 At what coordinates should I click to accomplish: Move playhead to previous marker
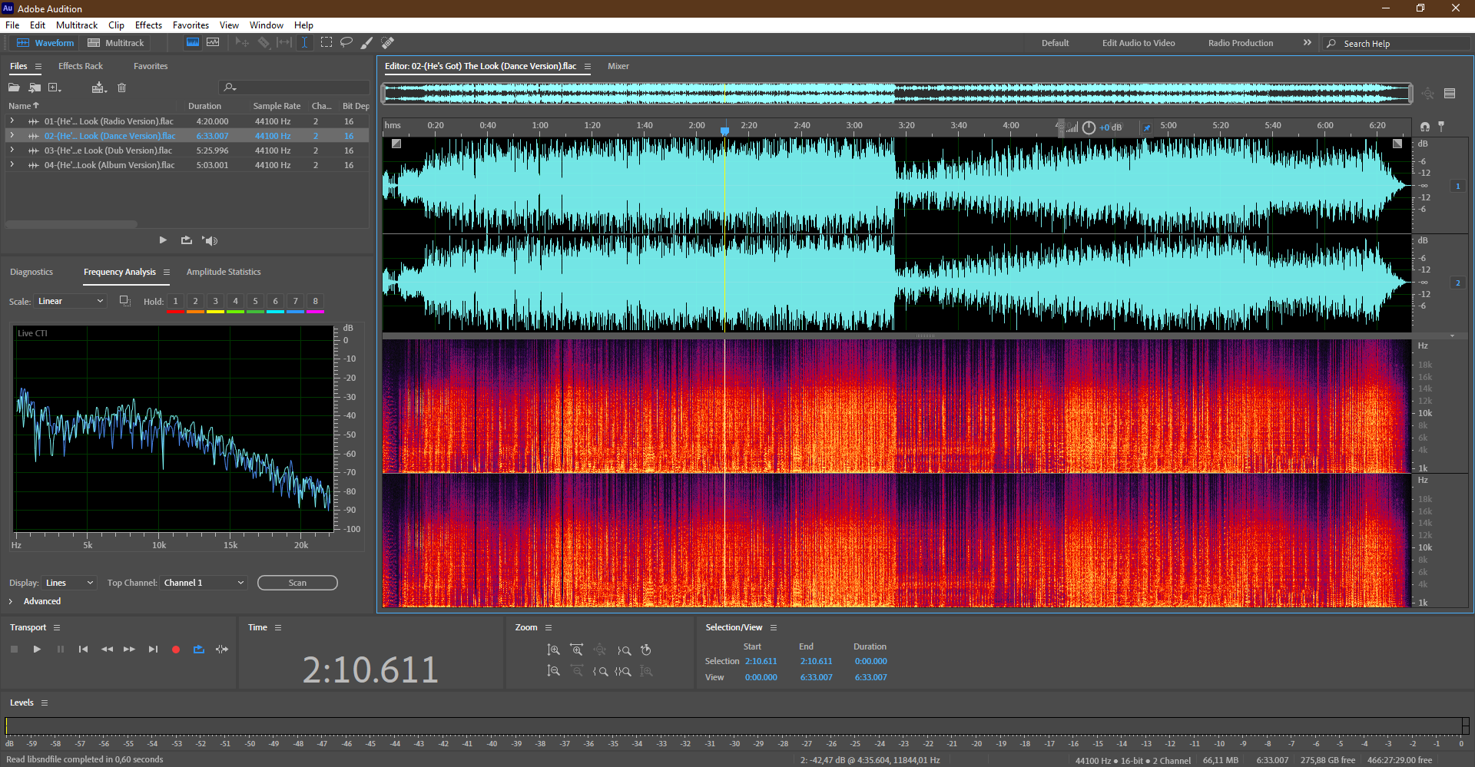click(x=83, y=650)
